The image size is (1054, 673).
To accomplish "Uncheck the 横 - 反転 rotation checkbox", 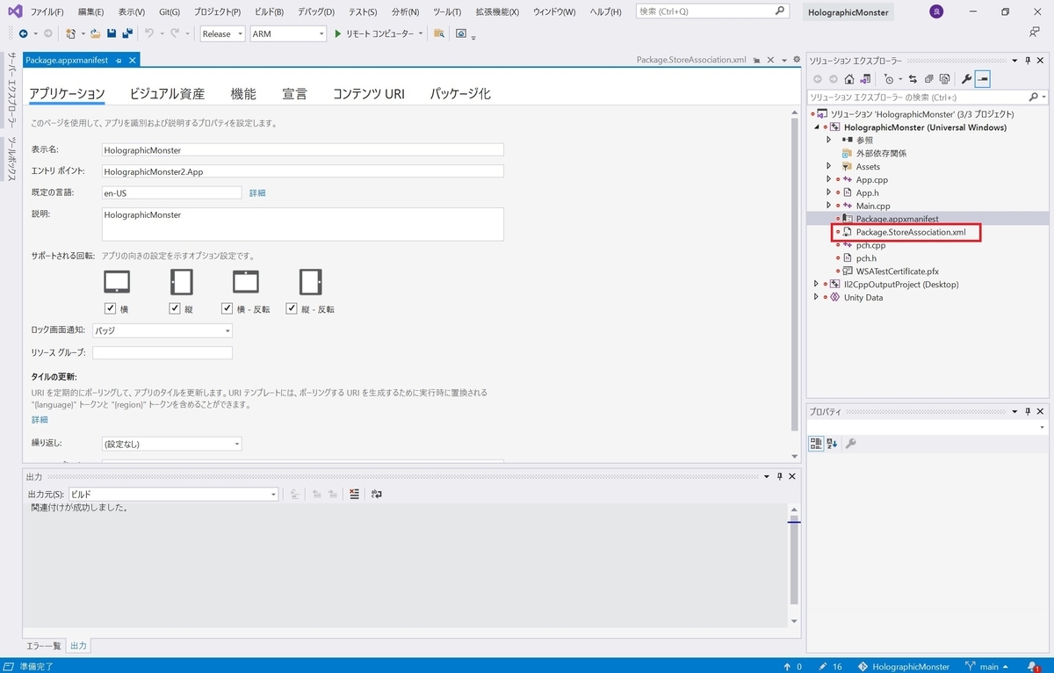I will (227, 308).
